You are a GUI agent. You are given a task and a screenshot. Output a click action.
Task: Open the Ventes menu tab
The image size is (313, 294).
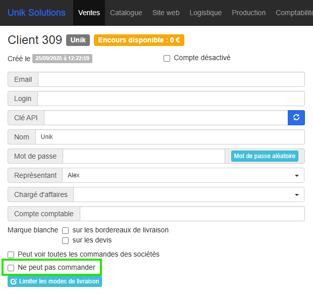[89, 13]
